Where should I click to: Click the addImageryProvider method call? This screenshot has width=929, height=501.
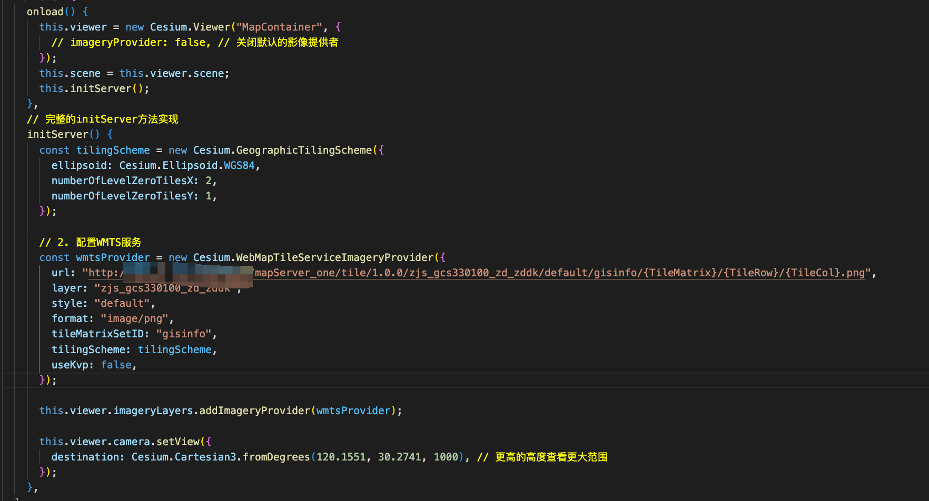click(254, 410)
